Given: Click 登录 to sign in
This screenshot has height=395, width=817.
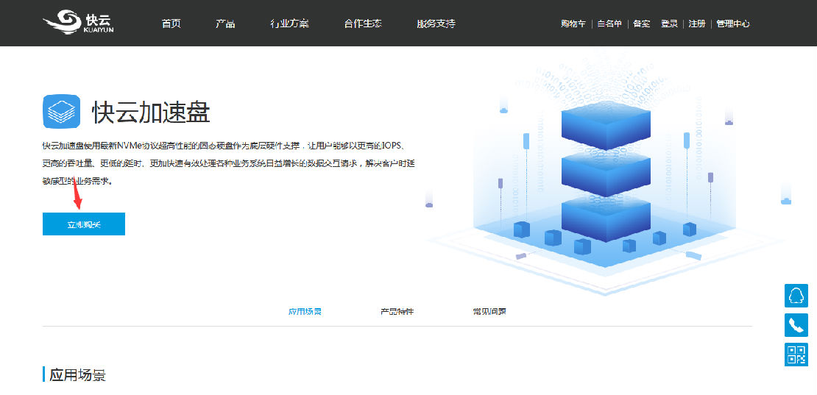Looking at the screenshot, I should pos(669,24).
